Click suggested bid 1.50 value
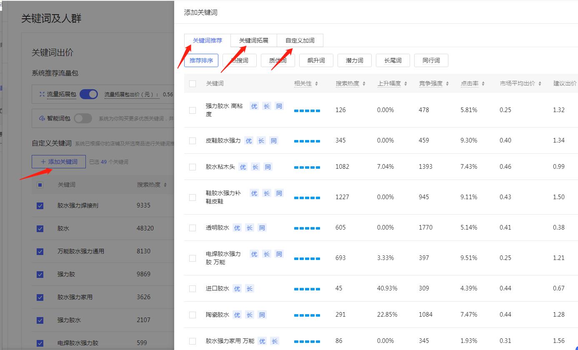578x350 pixels. tap(559, 197)
